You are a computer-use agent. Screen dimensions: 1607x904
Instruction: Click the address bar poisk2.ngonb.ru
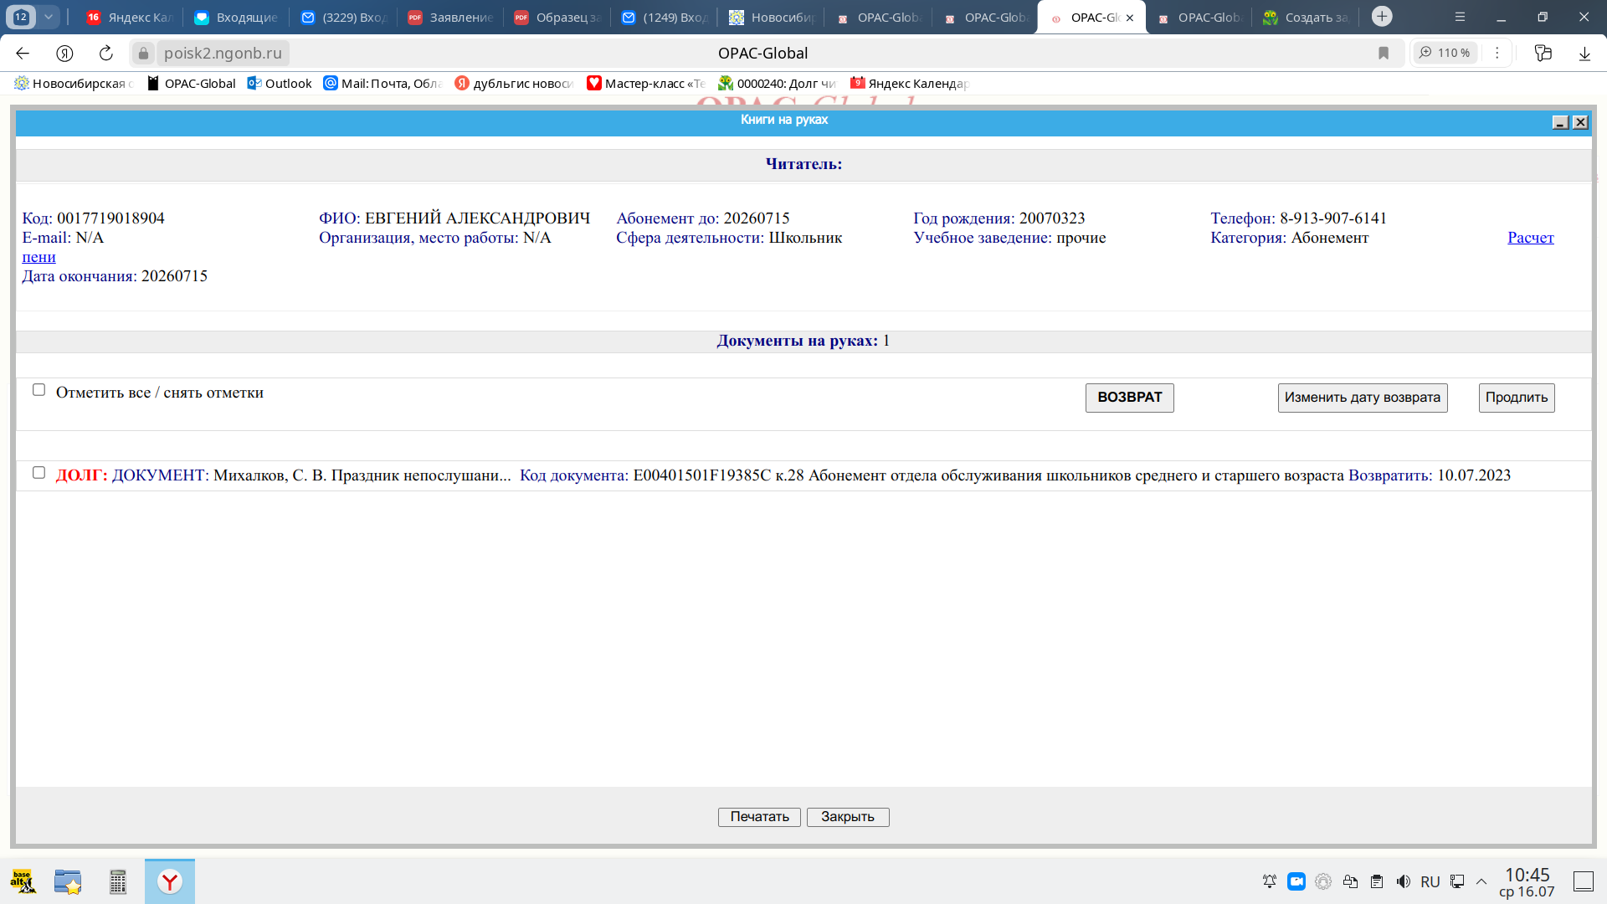pyautogui.click(x=223, y=53)
